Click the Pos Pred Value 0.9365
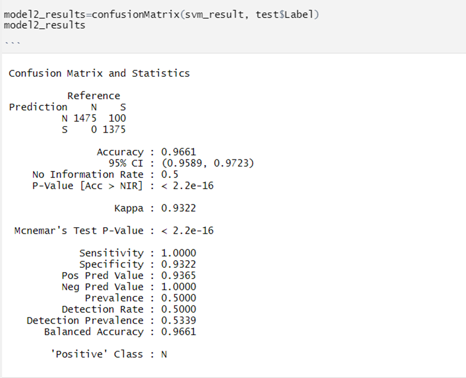466x378 pixels. point(179,276)
